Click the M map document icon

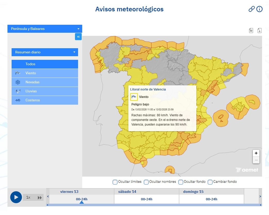coord(251,30)
